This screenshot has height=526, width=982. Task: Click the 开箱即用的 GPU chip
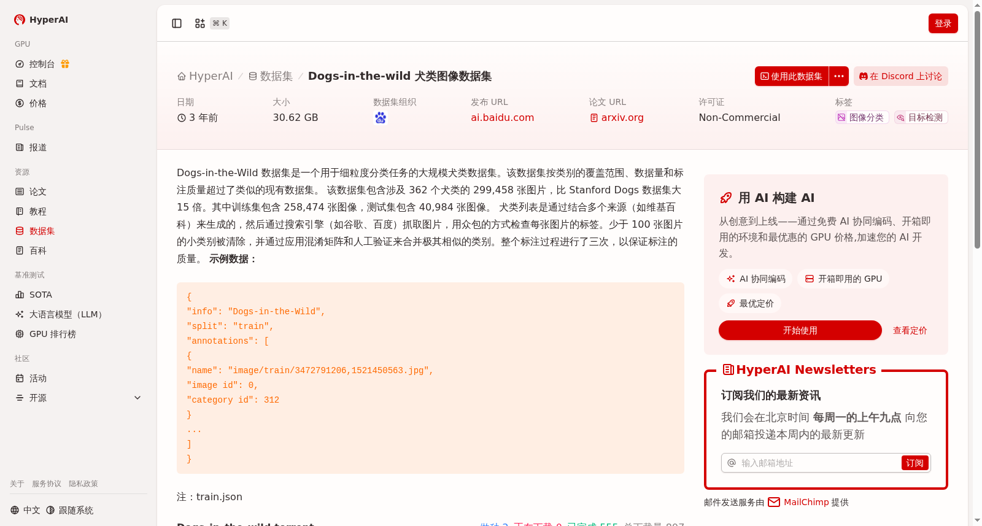[x=843, y=279]
